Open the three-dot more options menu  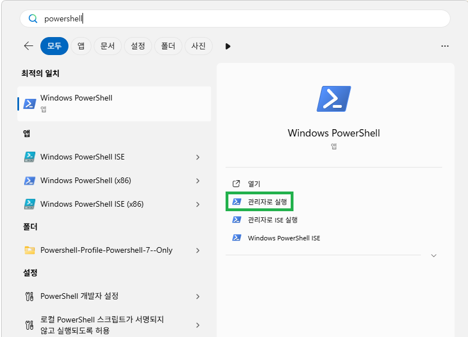pyautogui.click(x=445, y=46)
